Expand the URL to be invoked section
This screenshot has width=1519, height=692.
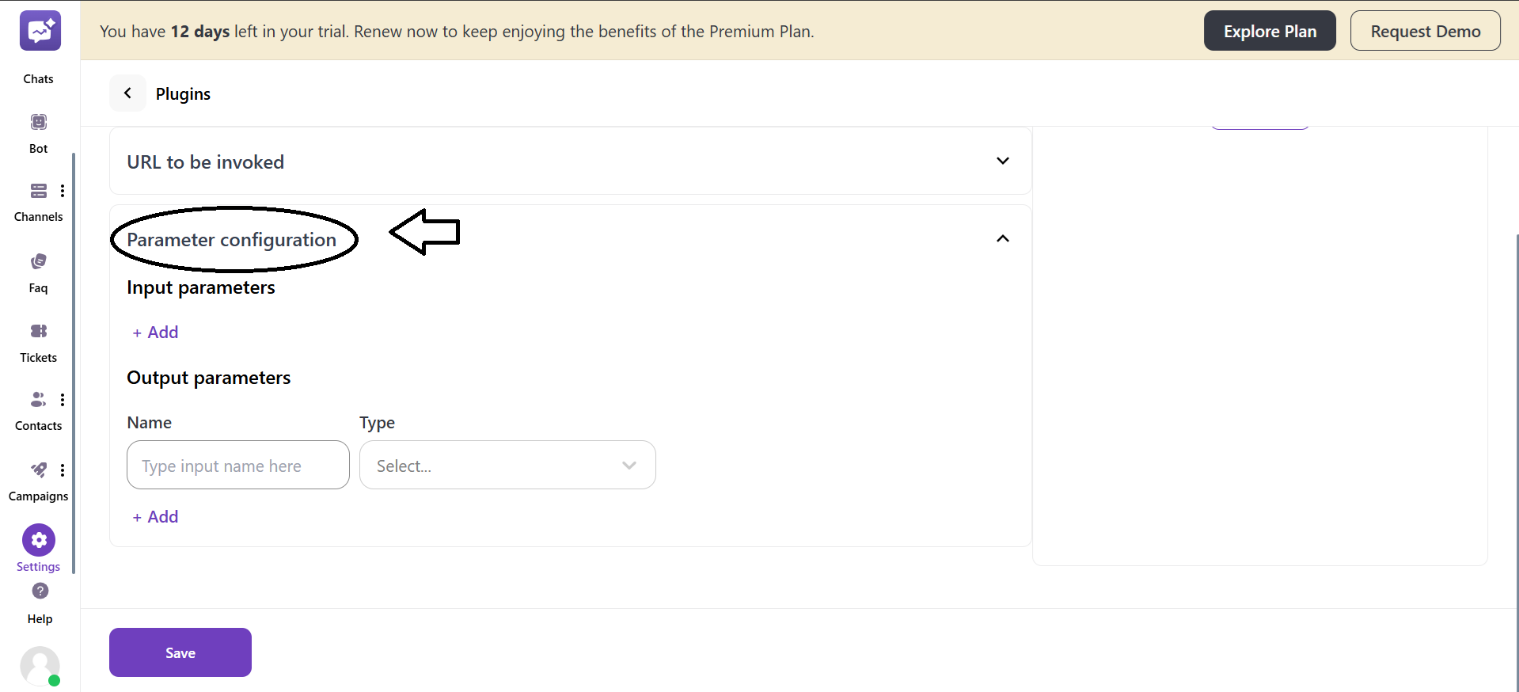pos(1002,161)
